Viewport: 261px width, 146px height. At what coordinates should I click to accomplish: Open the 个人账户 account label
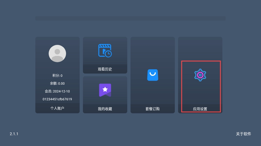[57, 108]
